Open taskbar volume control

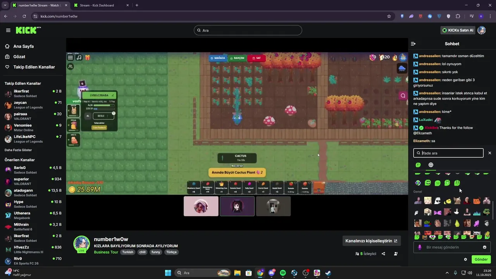coord(470,273)
